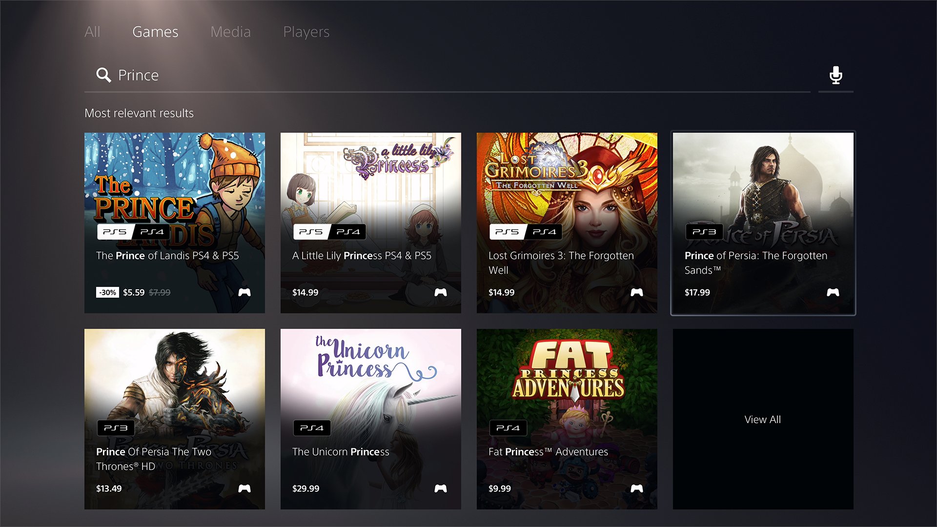Click the magnifying glass search icon
Image resolution: width=937 pixels, height=527 pixels.
[x=103, y=75]
